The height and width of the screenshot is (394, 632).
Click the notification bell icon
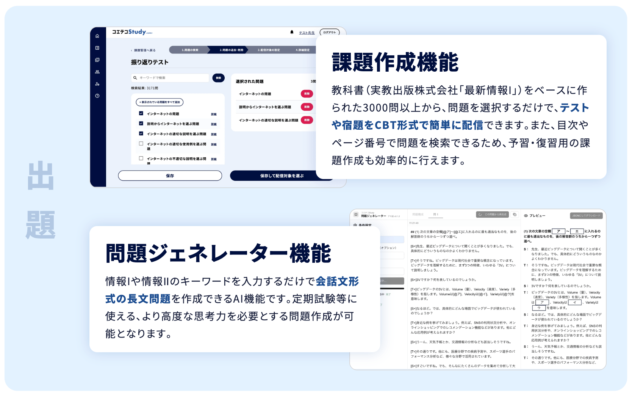click(292, 32)
